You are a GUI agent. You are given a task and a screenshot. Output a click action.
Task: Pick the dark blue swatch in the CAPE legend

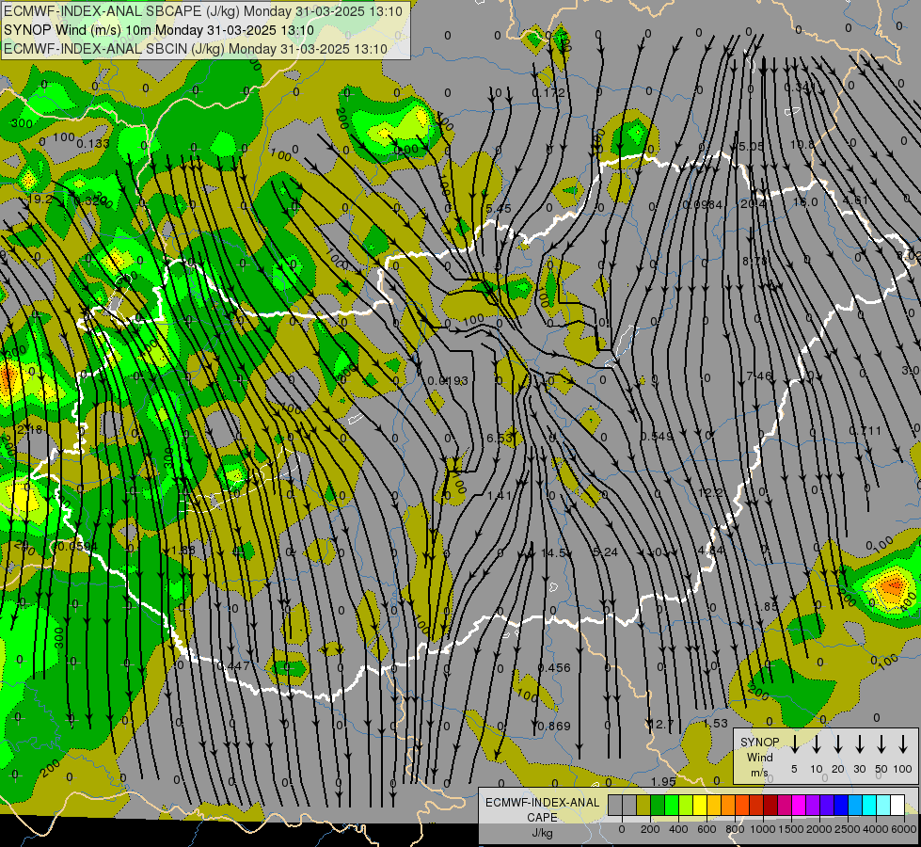(x=840, y=805)
